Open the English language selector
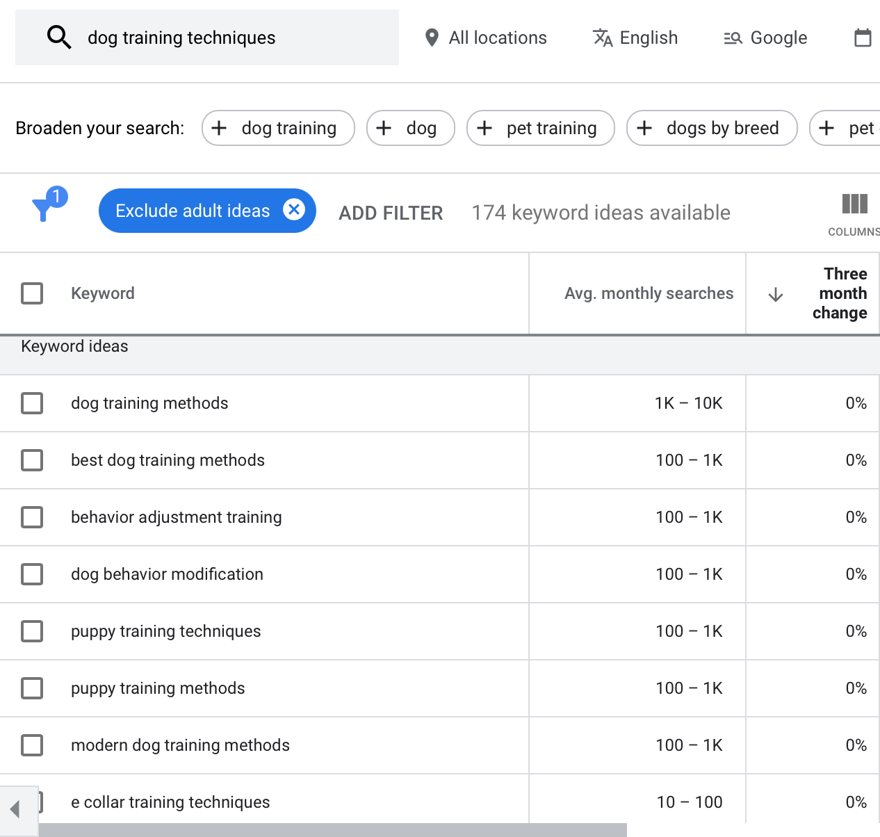This screenshot has height=837, width=880. pyautogui.click(x=635, y=38)
